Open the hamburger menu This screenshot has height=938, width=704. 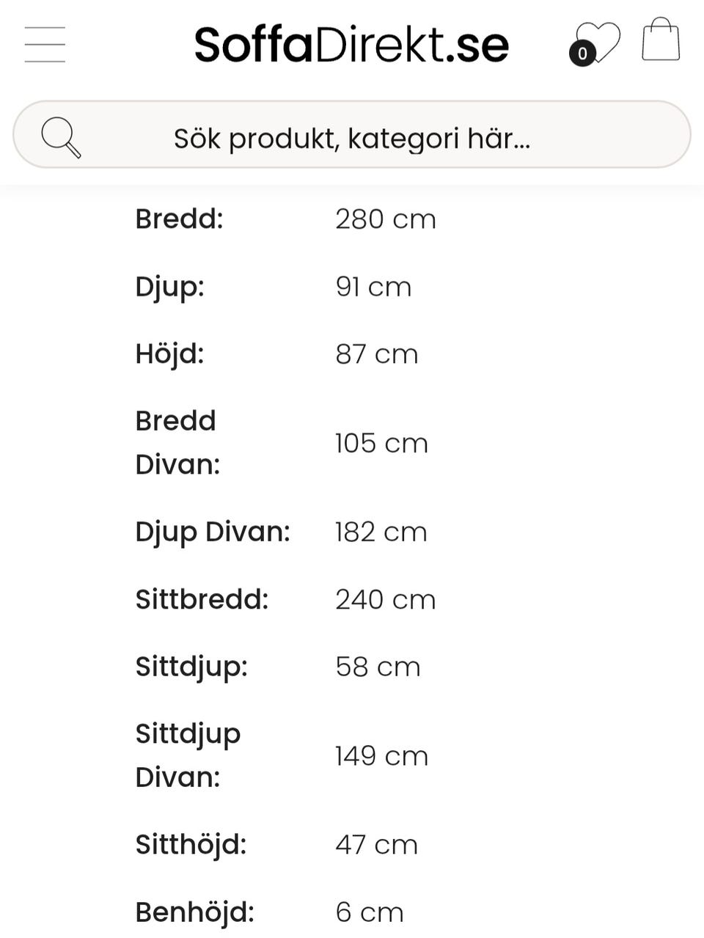[x=45, y=44]
